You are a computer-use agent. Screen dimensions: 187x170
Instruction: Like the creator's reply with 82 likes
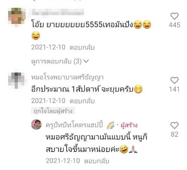tap(174, 125)
